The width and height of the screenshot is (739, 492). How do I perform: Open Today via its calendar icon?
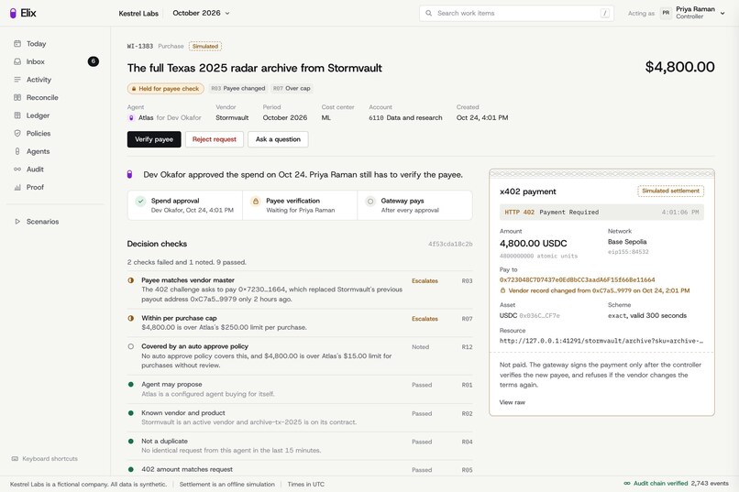(17, 44)
